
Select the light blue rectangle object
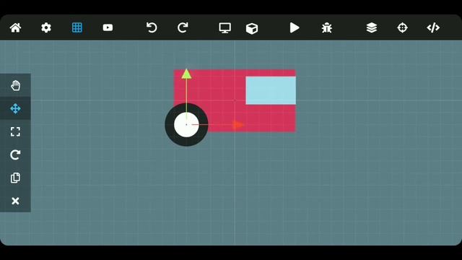point(271,90)
